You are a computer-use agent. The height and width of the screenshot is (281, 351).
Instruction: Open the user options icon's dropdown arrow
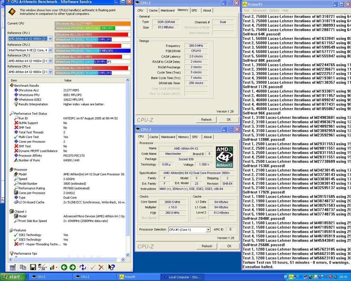(46, 267)
